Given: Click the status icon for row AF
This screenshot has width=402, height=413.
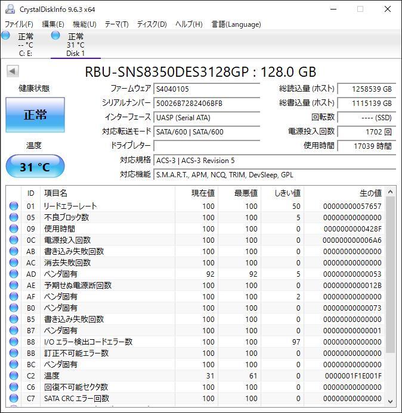Looking at the screenshot, I should (14, 296).
